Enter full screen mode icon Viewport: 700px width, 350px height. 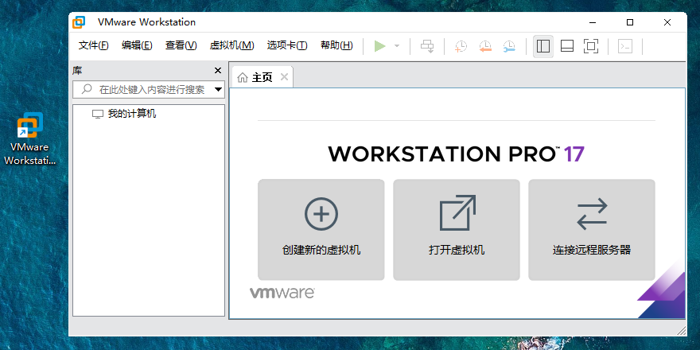pyautogui.click(x=591, y=46)
